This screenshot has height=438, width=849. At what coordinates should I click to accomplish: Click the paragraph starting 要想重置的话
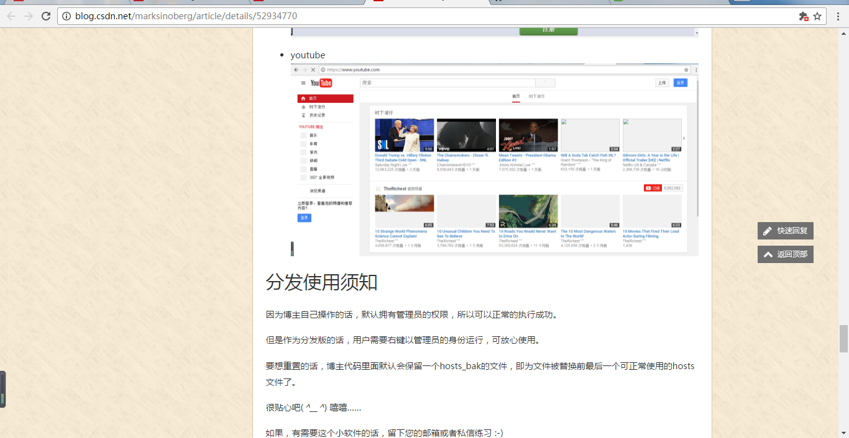pos(480,374)
